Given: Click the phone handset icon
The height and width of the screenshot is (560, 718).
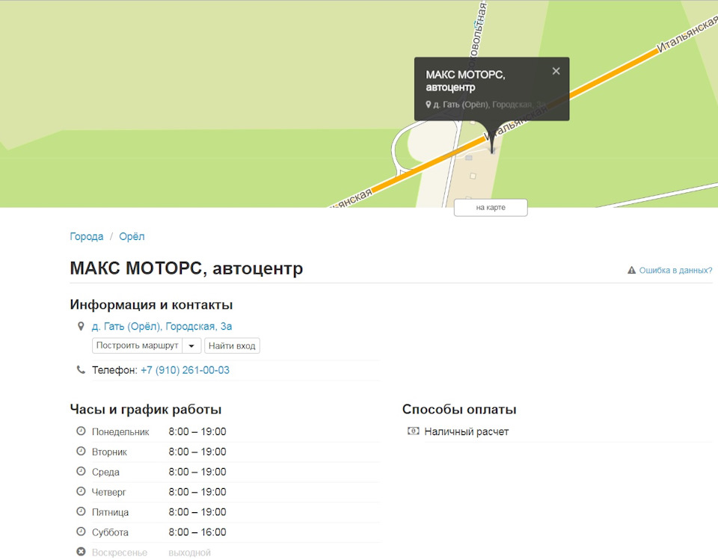Looking at the screenshot, I should pos(81,369).
